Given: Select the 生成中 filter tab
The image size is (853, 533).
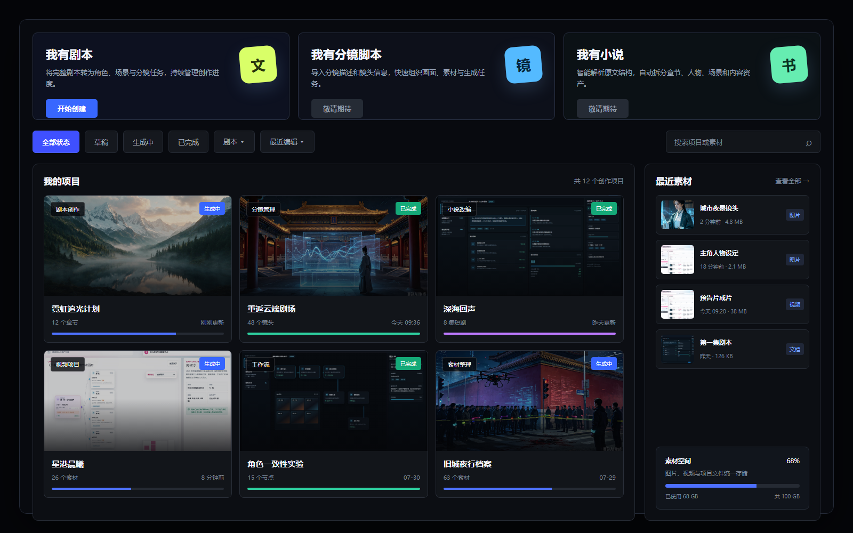Looking at the screenshot, I should coord(143,142).
